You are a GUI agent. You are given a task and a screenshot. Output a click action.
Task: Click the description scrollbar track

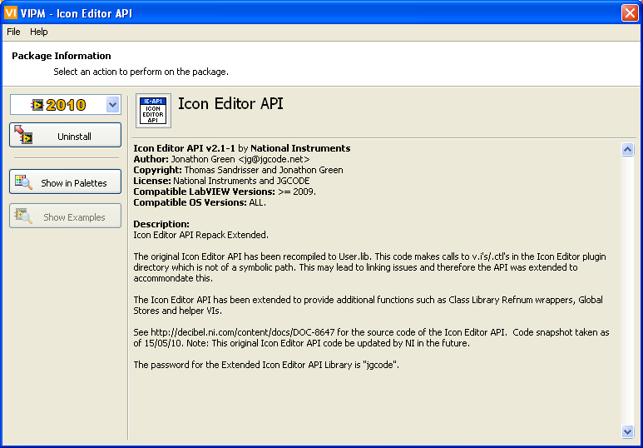(627, 290)
